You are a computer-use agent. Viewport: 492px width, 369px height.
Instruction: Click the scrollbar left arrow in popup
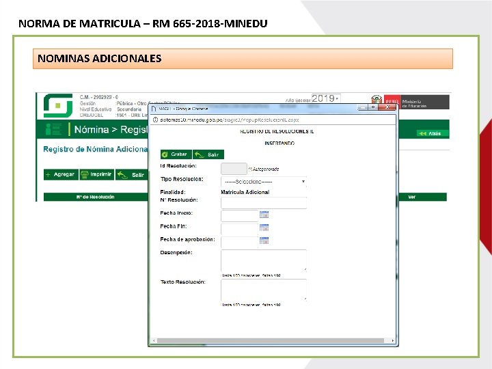pyautogui.click(x=154, y=340)
